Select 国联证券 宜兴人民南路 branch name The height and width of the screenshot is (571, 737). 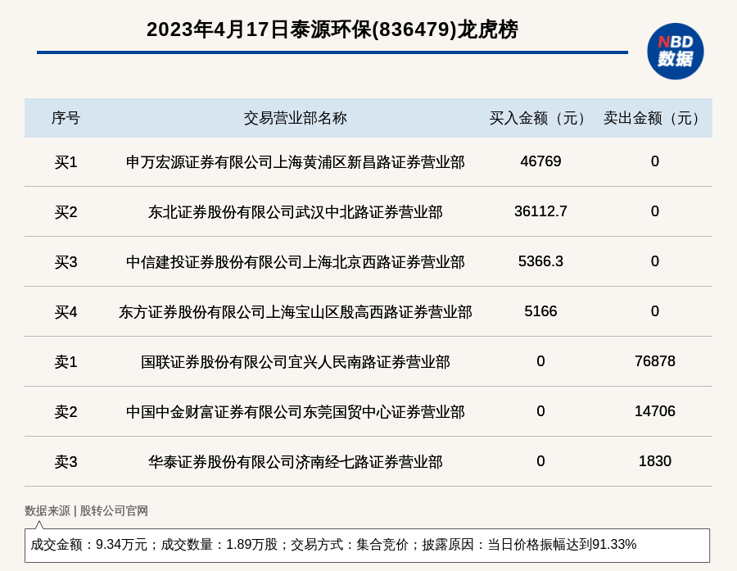point(295,362)
